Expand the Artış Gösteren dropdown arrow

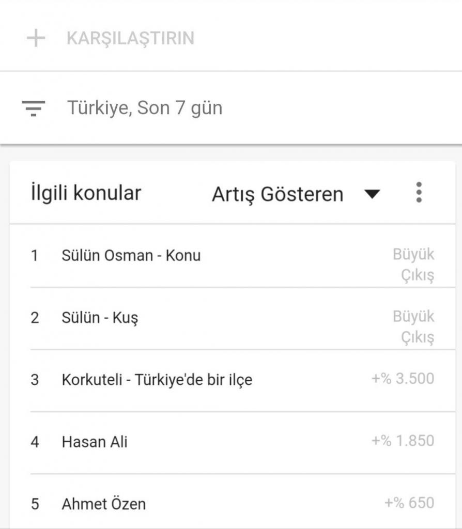coord(372,194)
